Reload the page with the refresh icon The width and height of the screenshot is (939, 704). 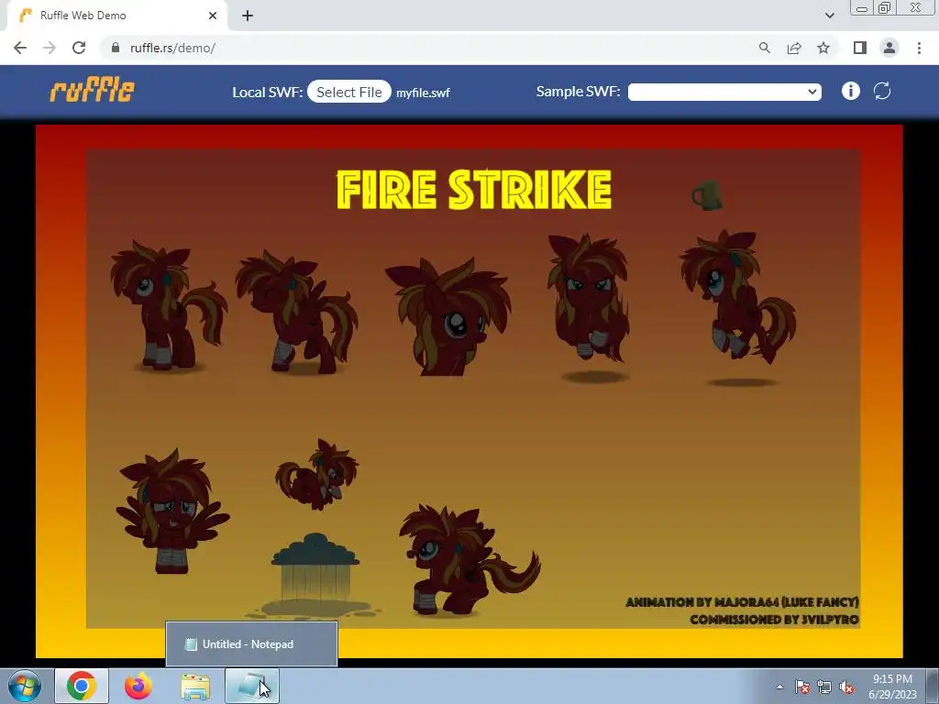(79, 48)
